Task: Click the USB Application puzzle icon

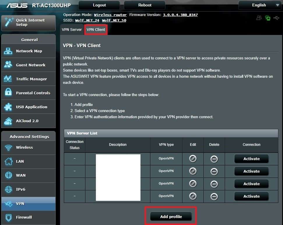Action: (x=8, y=107)
